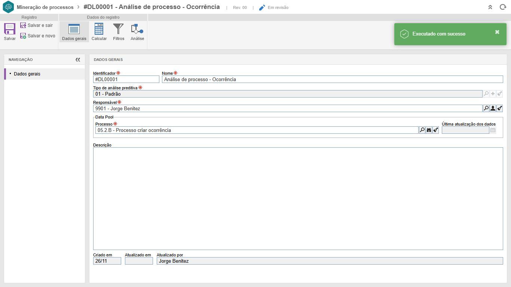Search Processo with magnifier icon

(x=422, y=130)
